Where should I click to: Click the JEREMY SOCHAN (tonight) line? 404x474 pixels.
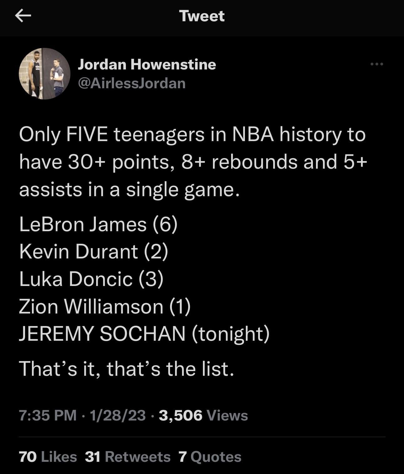coord(144,333)
